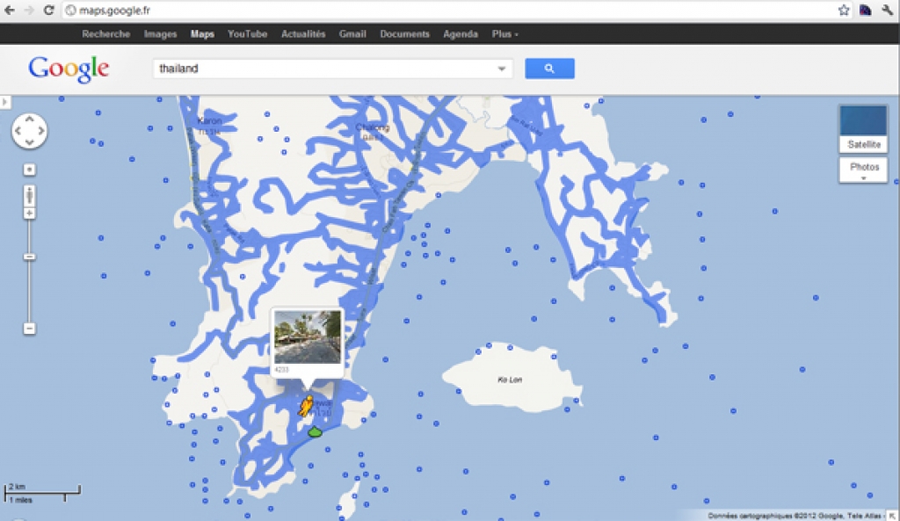The image size is (900, 521).
Task: Pan the map down with the arrow
Action: point(29,142)
